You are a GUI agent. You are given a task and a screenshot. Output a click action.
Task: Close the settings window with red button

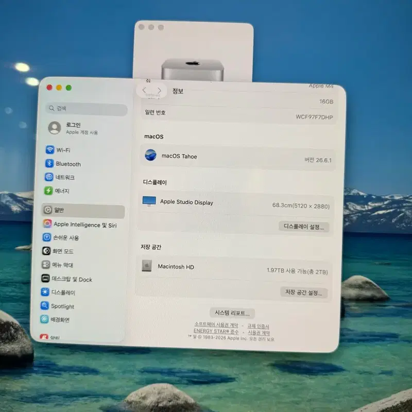[x=49, y=88]
